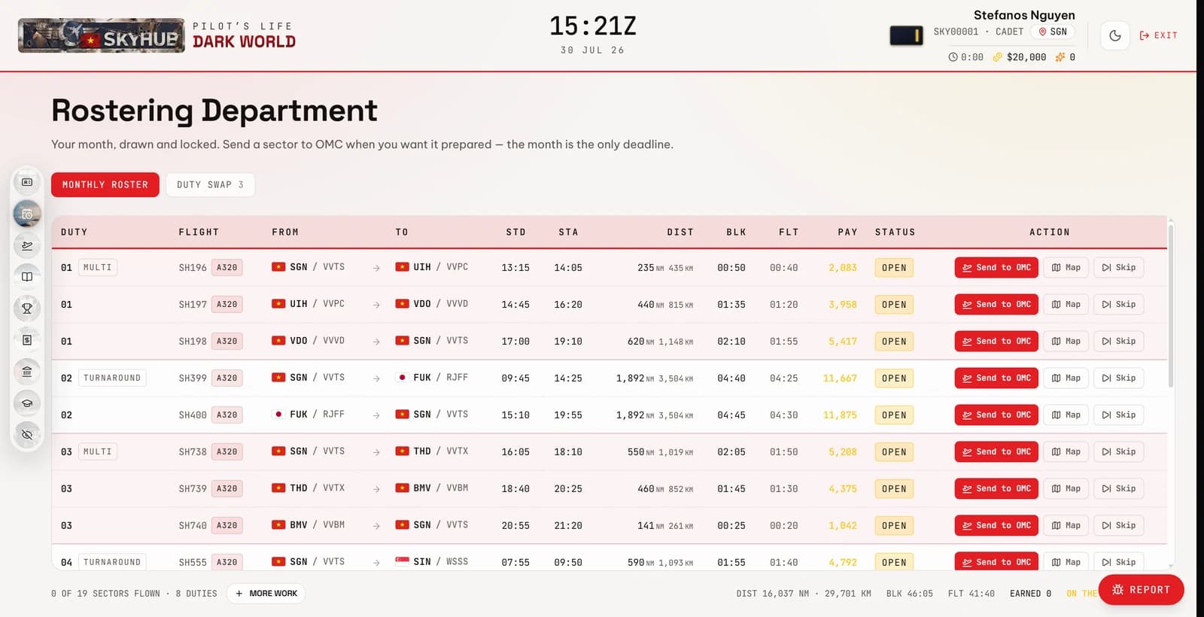The width and height of the screenshot is (1204, 617).
Task: Send flight SH399 to OMC
Action: pos(996,378)
